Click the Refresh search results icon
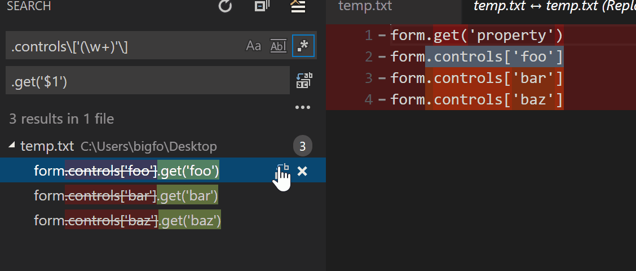Screen dimensions: 636x271 (x=225, y=6)
